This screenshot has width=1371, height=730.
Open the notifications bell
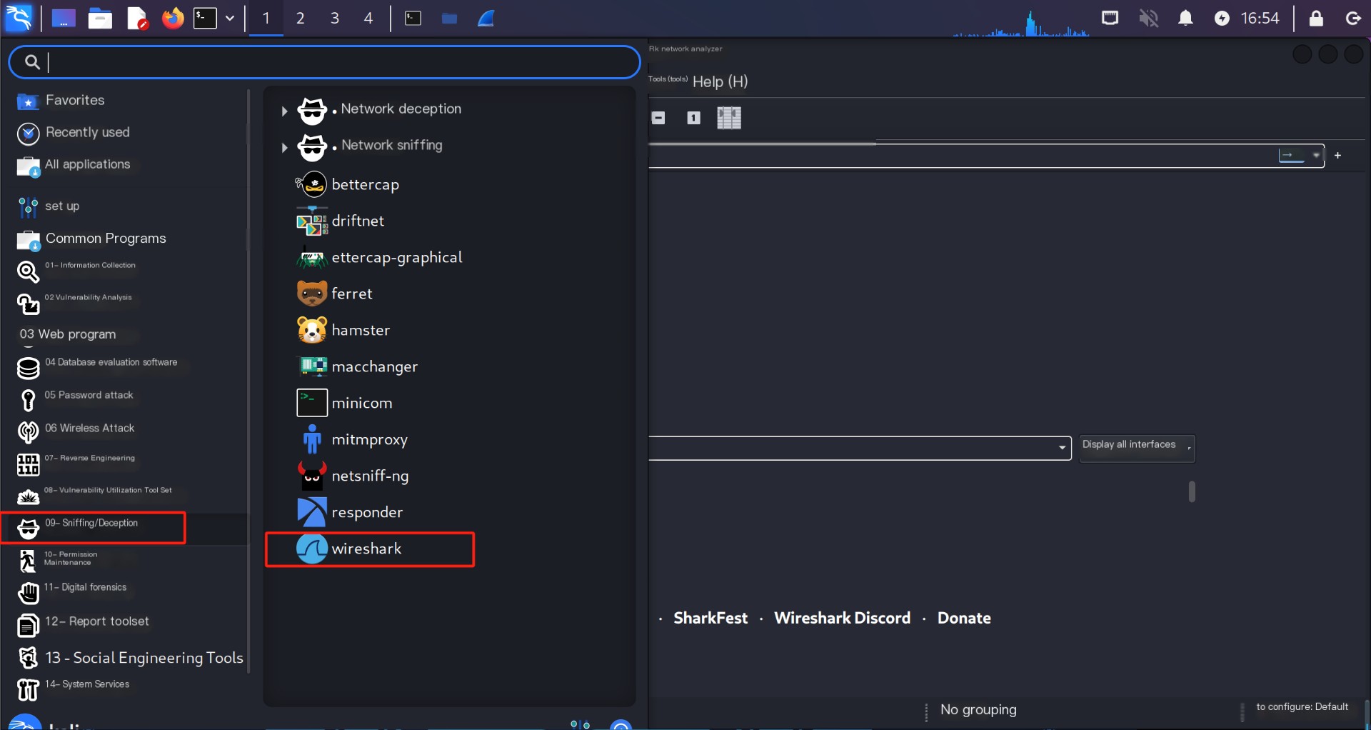(x=1185, y=18)
